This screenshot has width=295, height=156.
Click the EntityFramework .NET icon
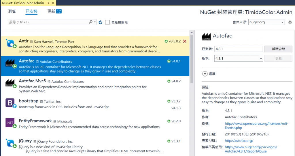[11, 123]
